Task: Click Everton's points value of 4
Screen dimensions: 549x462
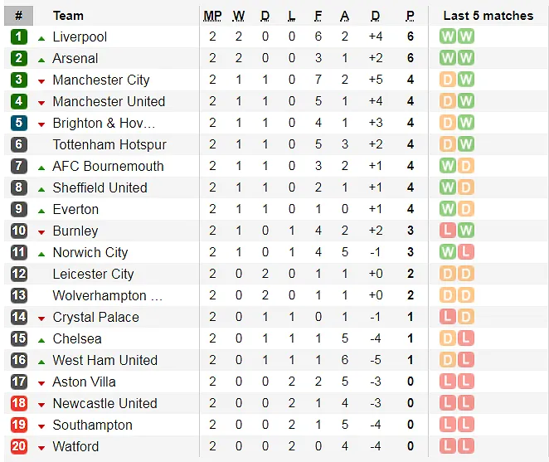Action: [x=410, y=209]
